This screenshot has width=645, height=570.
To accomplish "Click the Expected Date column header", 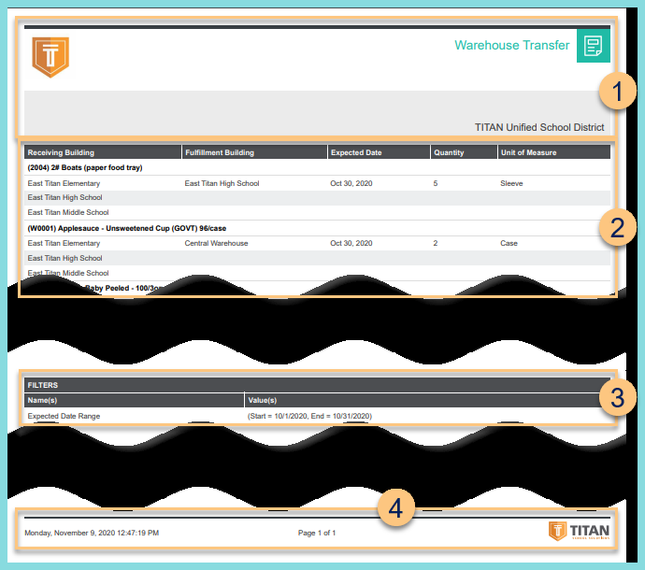I will (x=379, y=152).
